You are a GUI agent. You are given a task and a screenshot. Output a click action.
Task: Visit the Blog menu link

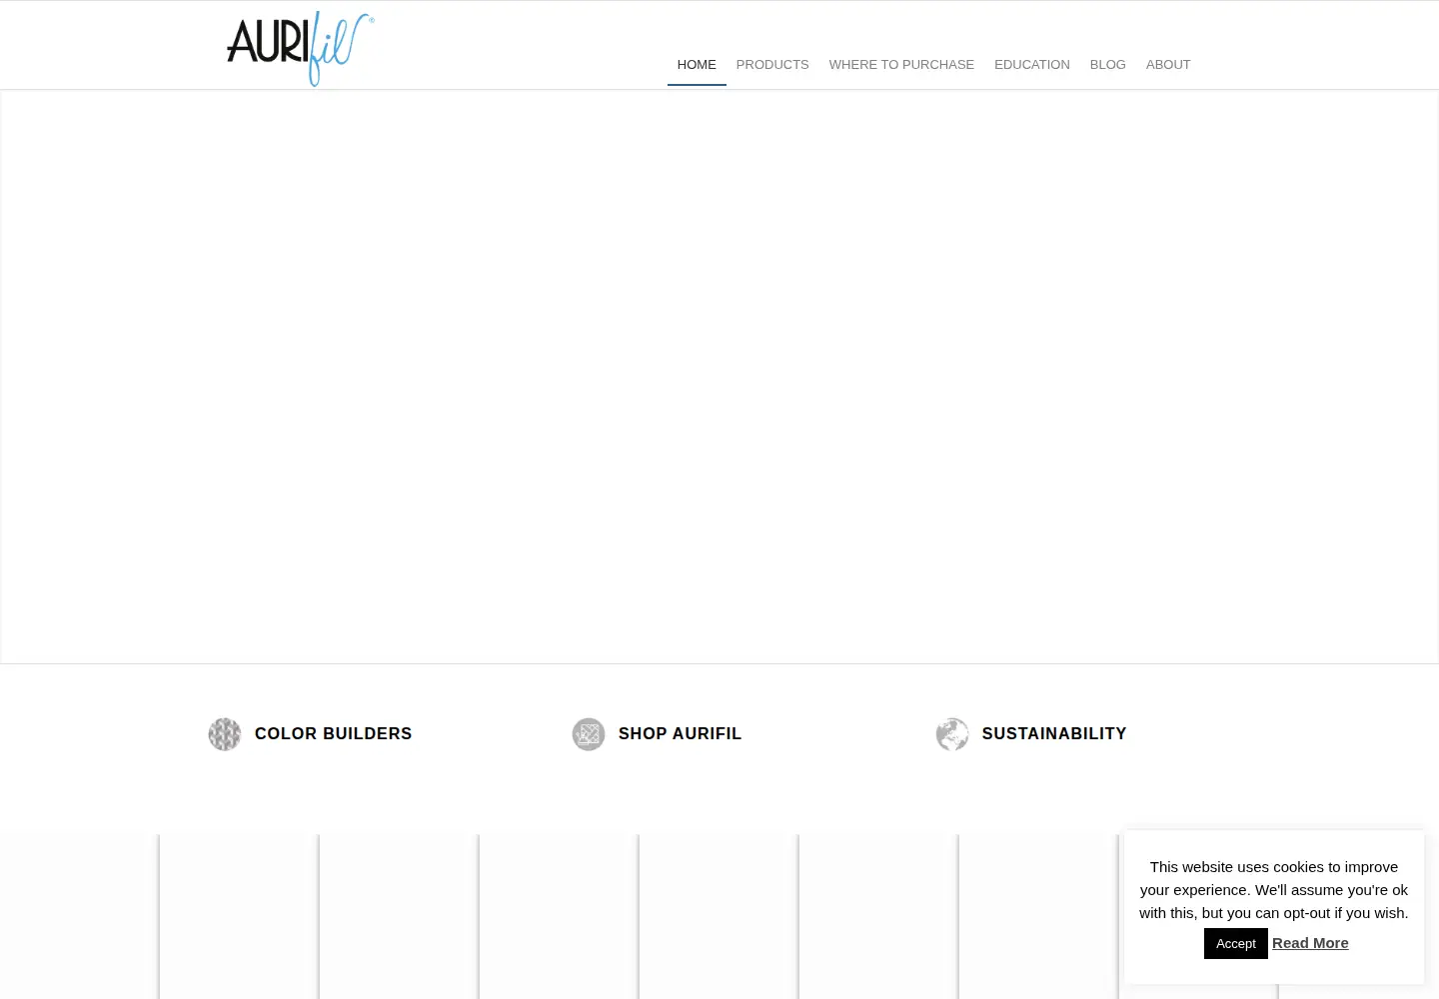pos(1108,65)
